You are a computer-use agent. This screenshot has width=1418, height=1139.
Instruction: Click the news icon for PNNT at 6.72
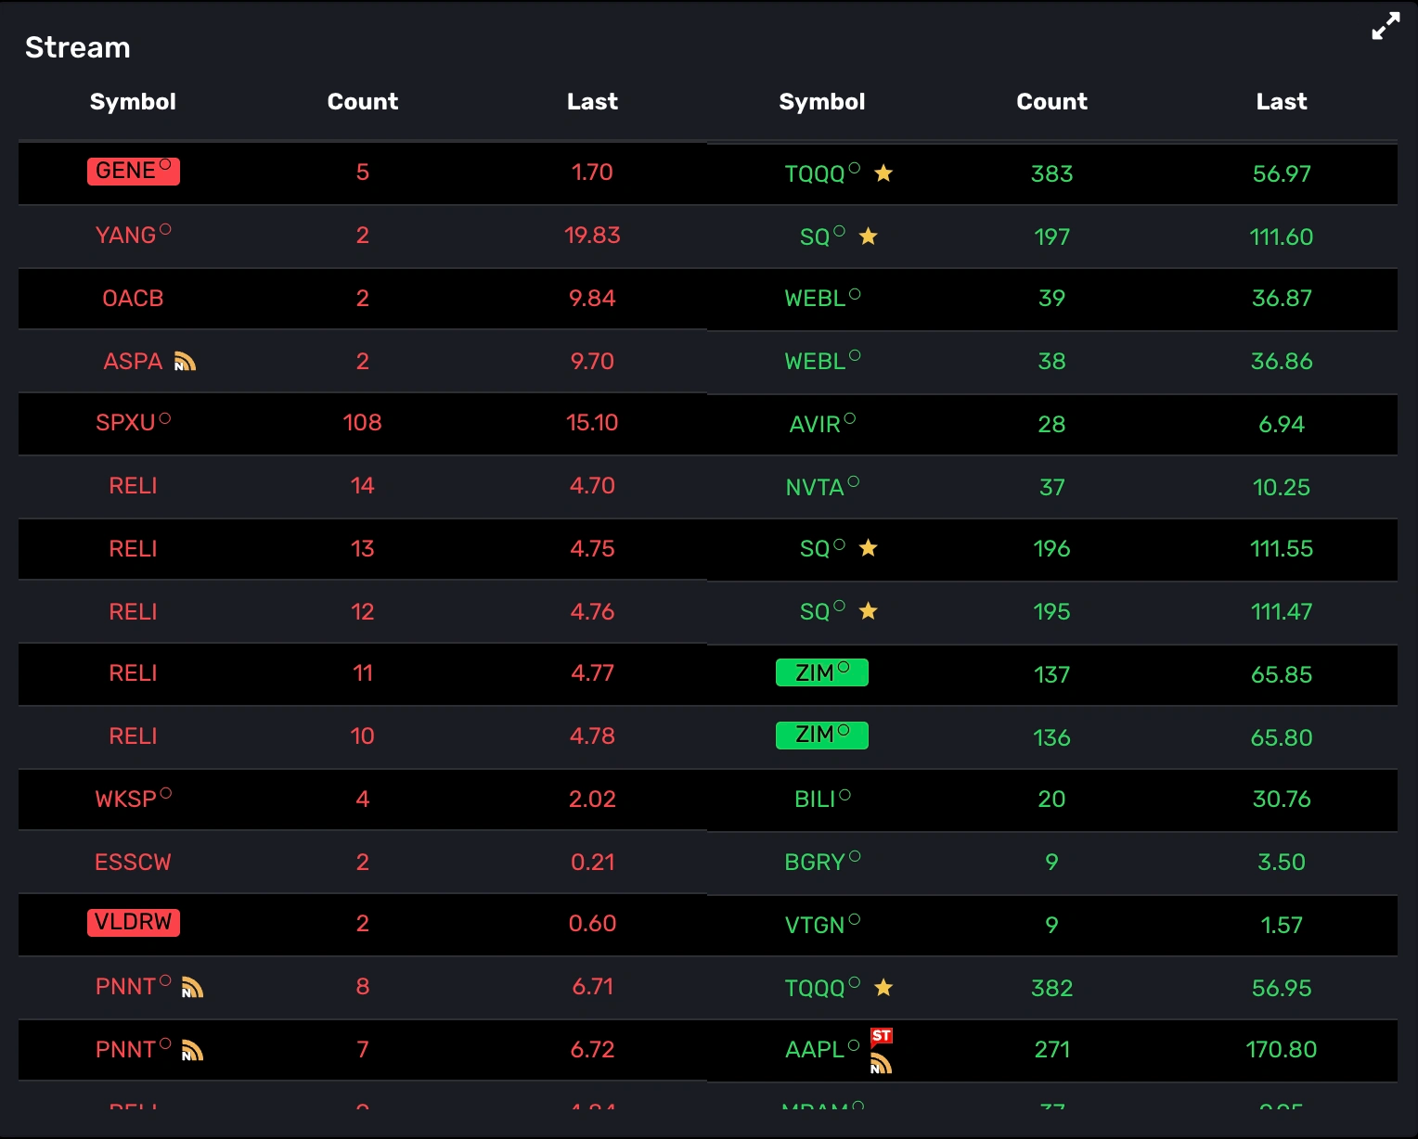click(x=192, y=1051)
